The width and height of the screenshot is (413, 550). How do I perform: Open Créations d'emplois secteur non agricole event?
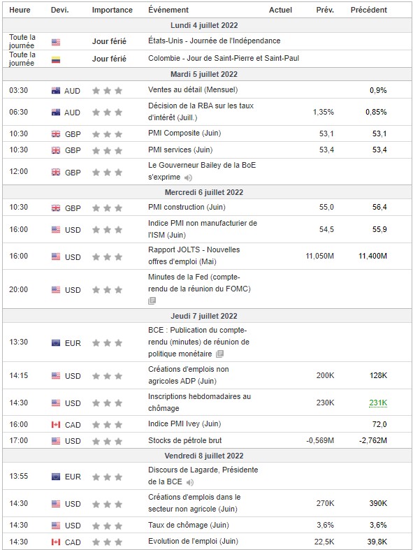click(x=194, y=503)
